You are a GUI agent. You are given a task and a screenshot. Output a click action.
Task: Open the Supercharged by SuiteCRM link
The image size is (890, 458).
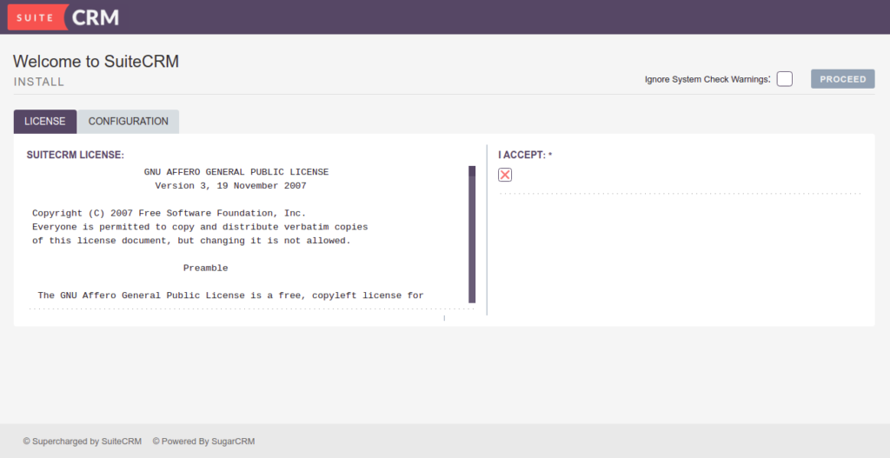click(x=83, y=441)
